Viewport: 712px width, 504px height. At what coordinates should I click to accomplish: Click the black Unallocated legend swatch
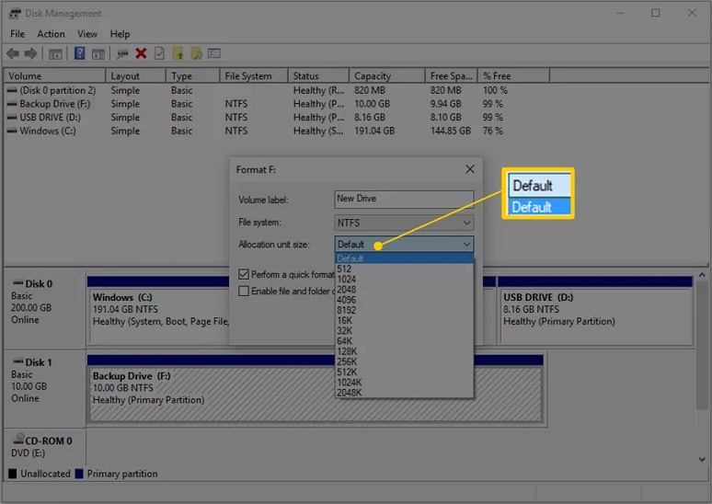click(13, 474)
